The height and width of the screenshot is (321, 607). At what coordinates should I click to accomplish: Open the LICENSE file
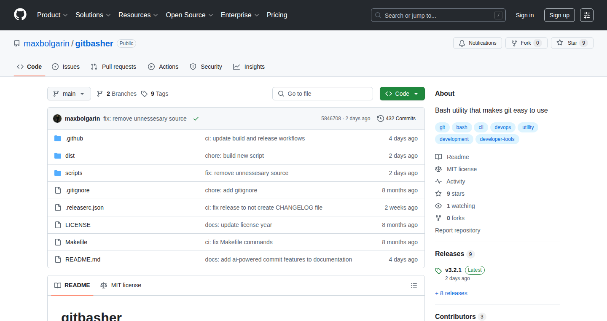(x=78, y=225)
